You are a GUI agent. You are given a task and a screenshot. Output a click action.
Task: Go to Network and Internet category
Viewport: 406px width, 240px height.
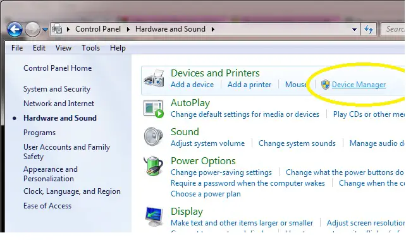pos(59,104)
